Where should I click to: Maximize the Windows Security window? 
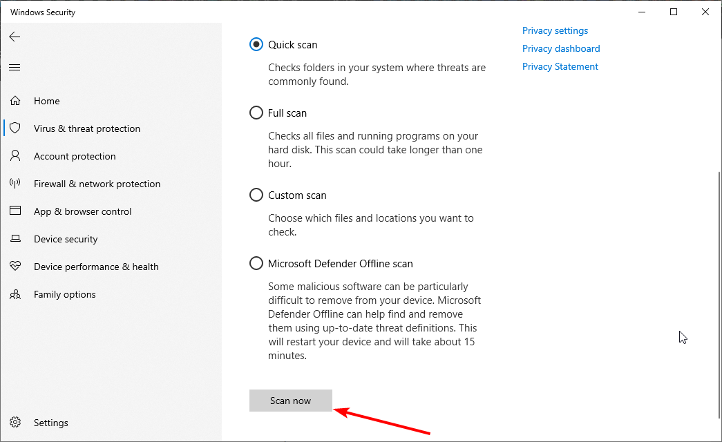[674, 12]
